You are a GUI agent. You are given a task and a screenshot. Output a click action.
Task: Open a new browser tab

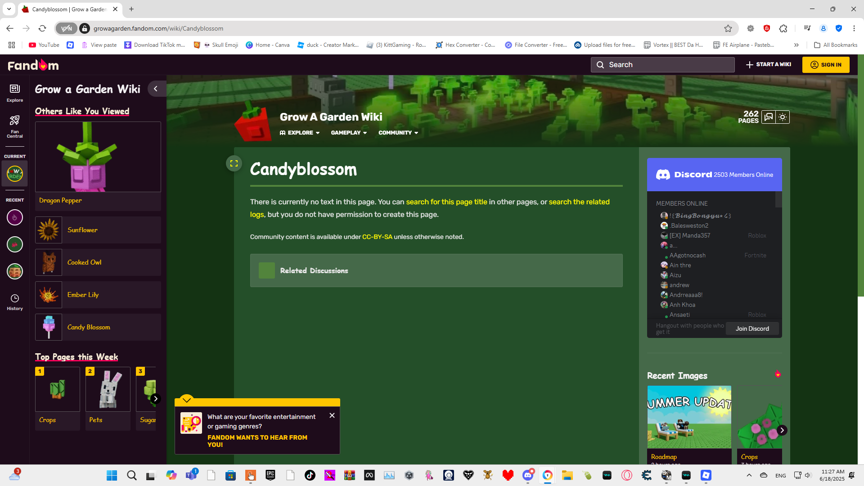click(x=131, y=9)
